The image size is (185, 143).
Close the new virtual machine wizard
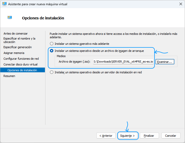coord(181,4)
